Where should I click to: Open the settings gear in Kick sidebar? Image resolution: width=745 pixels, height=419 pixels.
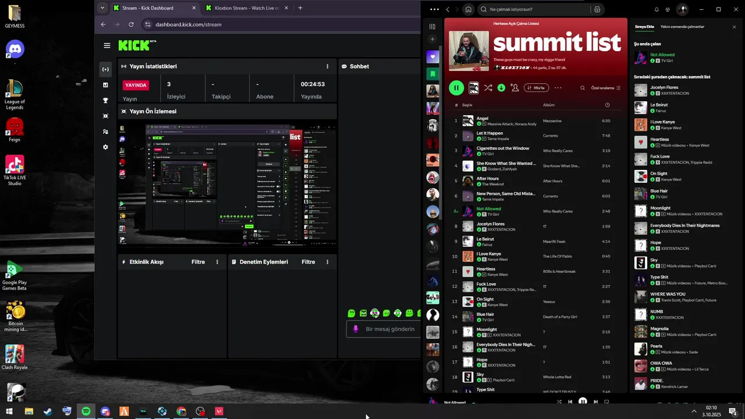[x=105, y=147]
